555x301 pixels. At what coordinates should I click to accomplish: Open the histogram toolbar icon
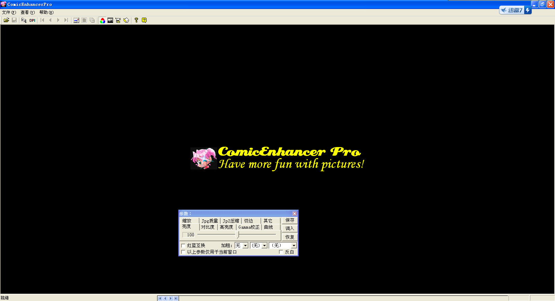[110, 20]
